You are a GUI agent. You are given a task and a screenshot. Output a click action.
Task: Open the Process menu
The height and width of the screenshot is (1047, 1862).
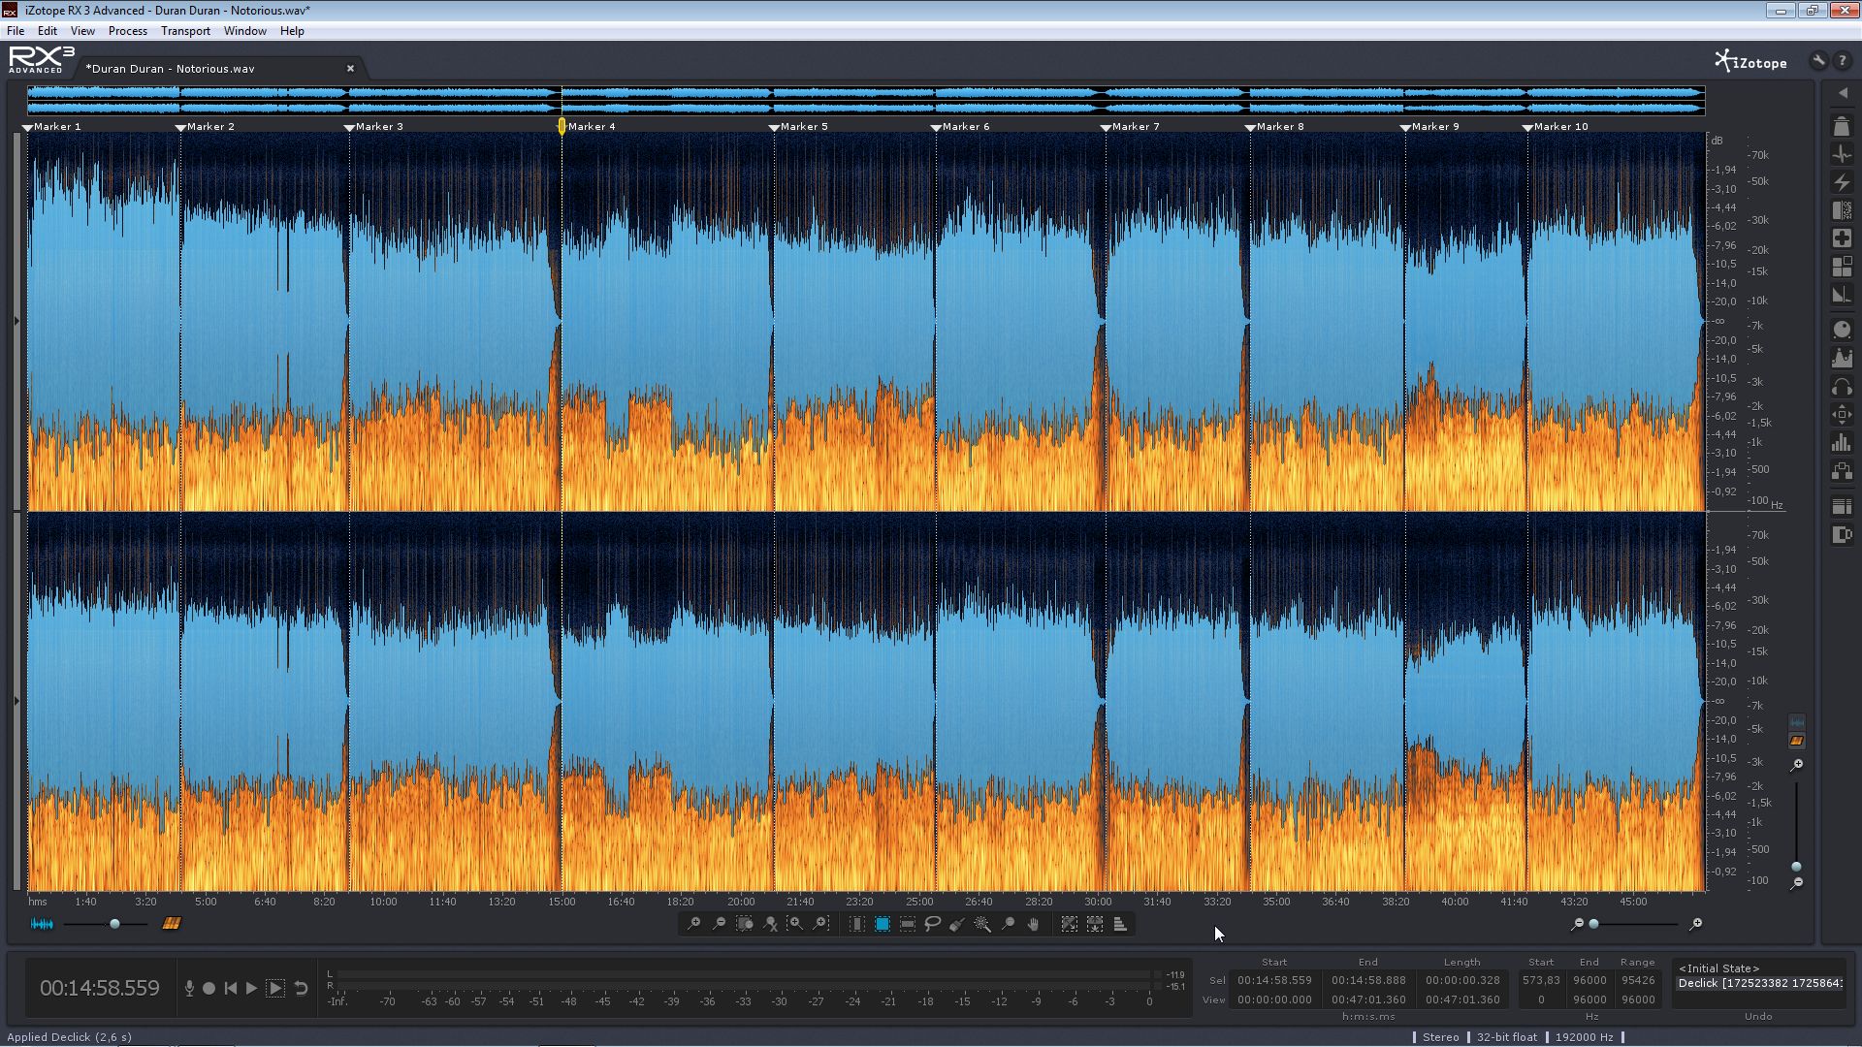click(x=128, y=31)
